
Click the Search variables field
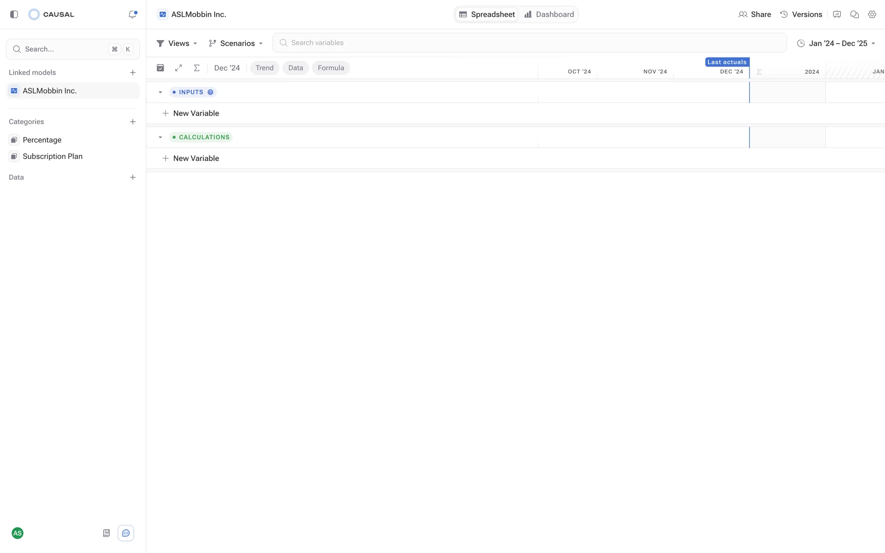[x=529, y=43]
